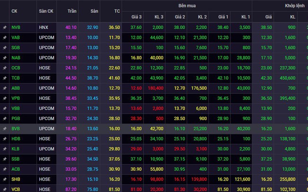Viewport: 308px width, 192px height.
Task: Click VAB floor price 10.00
Action: pos(92,37)
